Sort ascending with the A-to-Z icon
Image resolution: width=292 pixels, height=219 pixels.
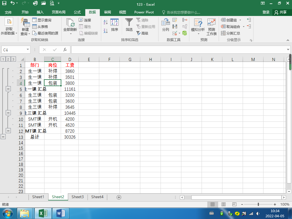[106, 22]
